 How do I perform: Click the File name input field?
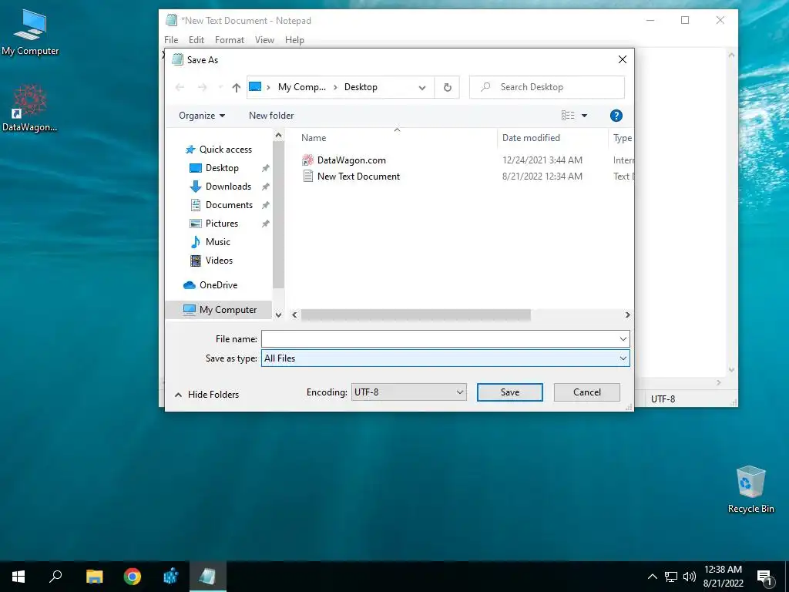pyautogui.click(x=439, y=339)
